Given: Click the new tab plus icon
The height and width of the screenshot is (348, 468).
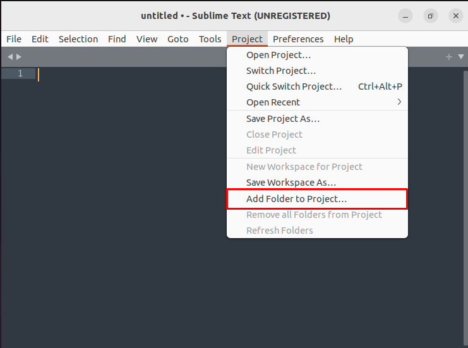Looking at the screenshot, I should coord(449,57).
